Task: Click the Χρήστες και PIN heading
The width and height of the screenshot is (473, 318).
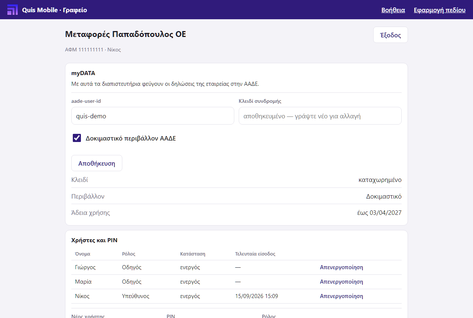Action: [x=94, y=240]
